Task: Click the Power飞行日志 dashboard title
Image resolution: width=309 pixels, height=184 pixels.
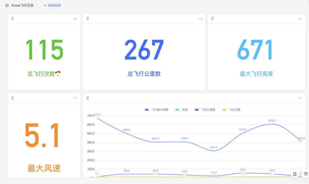Action: point(22,5)
